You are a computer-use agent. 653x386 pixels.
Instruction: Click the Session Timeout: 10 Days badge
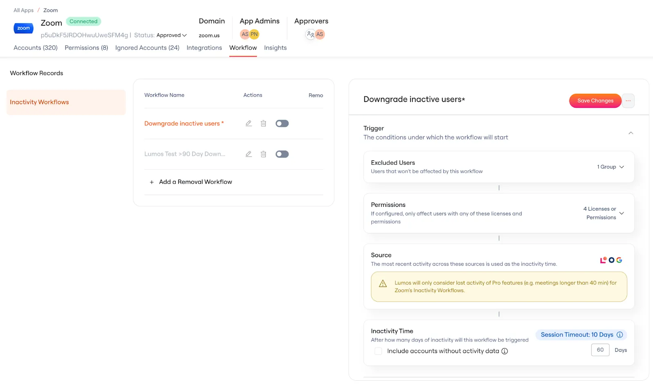(x=581, y=335)
